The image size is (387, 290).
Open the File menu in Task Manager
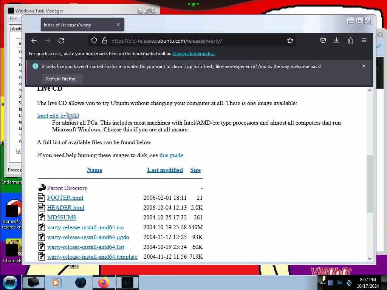click(13, 19)
